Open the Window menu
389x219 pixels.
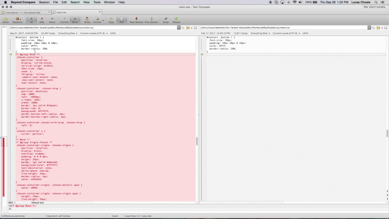109,2
